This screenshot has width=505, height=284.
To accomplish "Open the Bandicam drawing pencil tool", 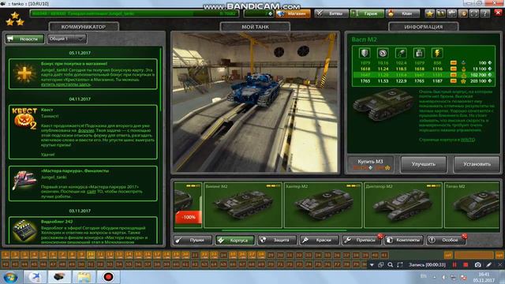I will coord(489,265).
